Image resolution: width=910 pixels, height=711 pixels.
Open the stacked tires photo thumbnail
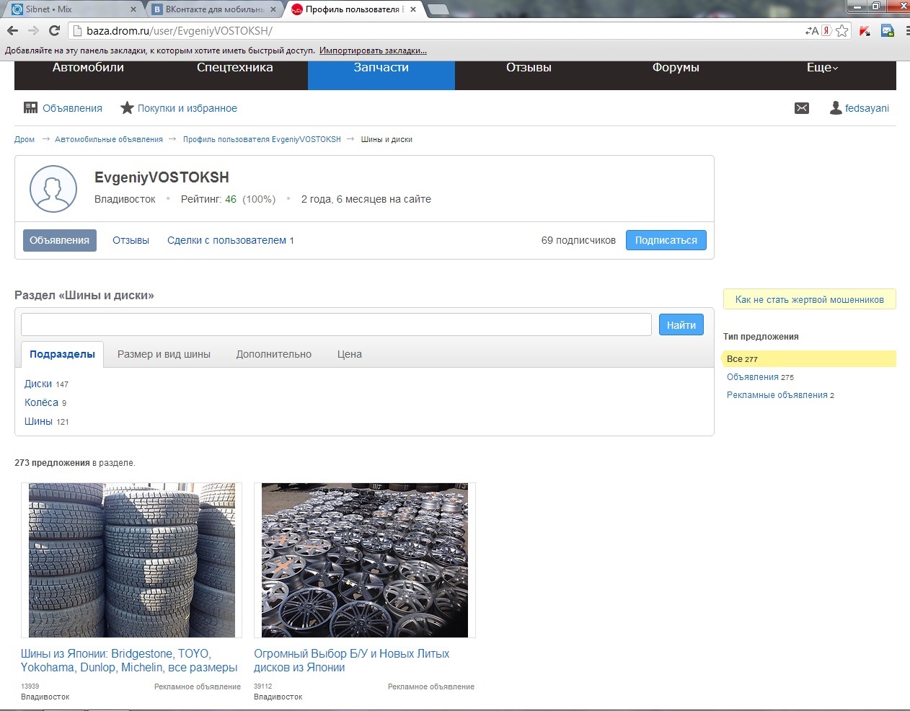(131, 560)
